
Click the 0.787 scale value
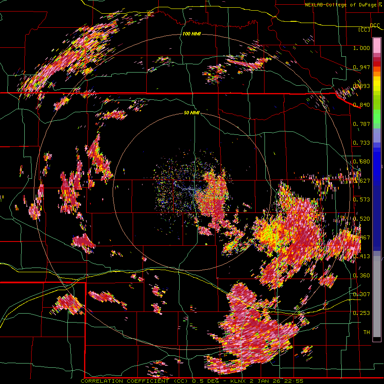[361, 124]
